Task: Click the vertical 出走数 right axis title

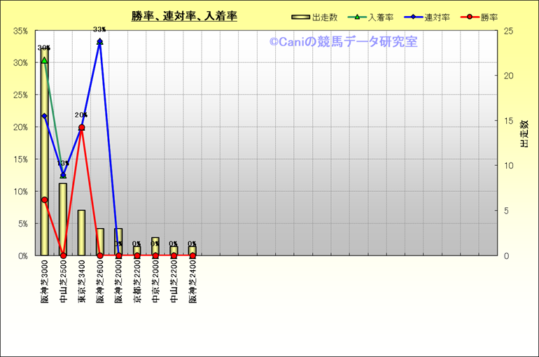Action: 524,133
